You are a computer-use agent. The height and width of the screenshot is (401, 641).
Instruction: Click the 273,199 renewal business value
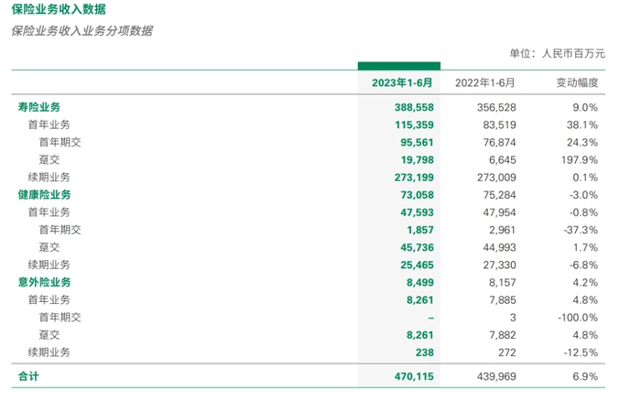tap(414, 178)
